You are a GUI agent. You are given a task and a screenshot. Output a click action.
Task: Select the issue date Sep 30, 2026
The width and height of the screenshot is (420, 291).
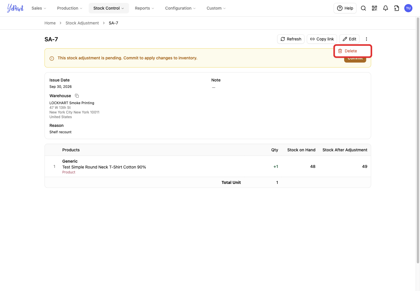click(60, 87)
